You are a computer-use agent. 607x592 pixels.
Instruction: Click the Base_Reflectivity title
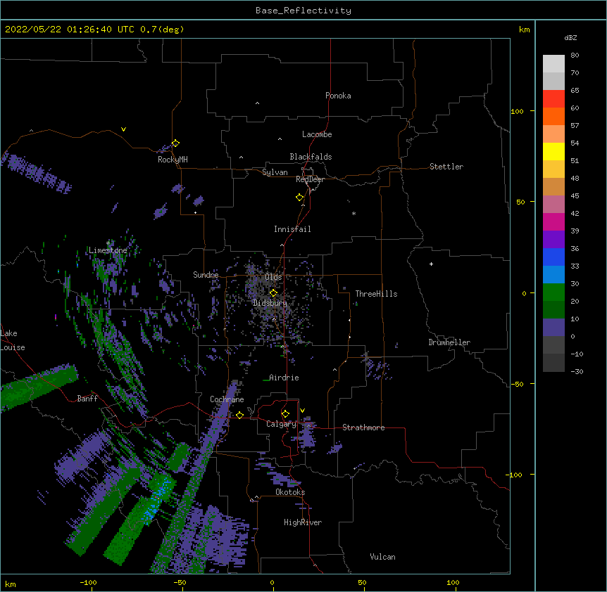point(303,11)
